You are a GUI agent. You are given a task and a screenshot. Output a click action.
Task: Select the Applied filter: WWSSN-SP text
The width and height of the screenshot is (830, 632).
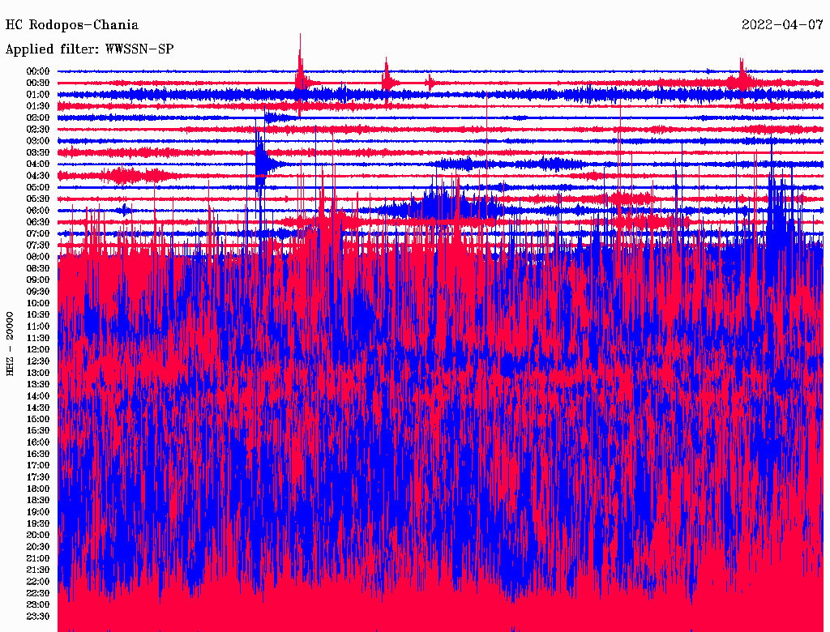pos(89,49)
